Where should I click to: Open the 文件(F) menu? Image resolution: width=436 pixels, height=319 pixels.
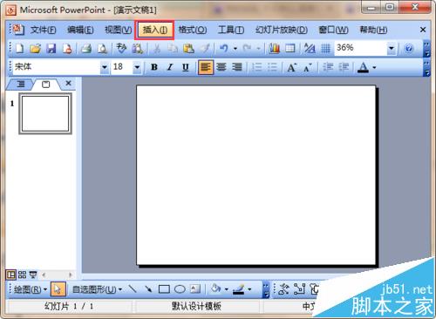click(44, 30)
